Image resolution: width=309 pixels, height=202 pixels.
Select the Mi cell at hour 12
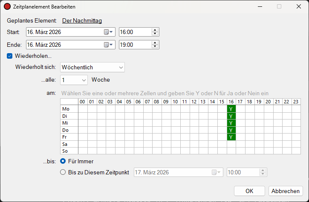tap(194, 123)
